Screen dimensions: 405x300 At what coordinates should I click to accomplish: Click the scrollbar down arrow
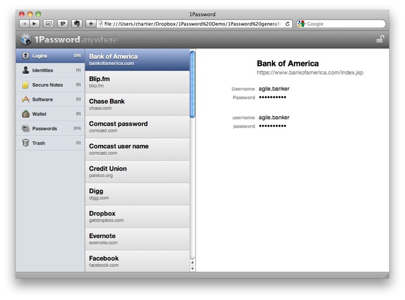(x=193, y=269)
